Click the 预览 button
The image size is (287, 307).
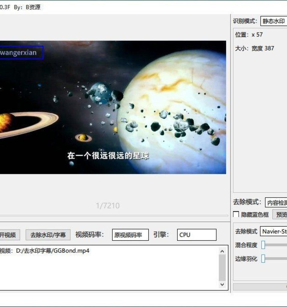point(280,215)
